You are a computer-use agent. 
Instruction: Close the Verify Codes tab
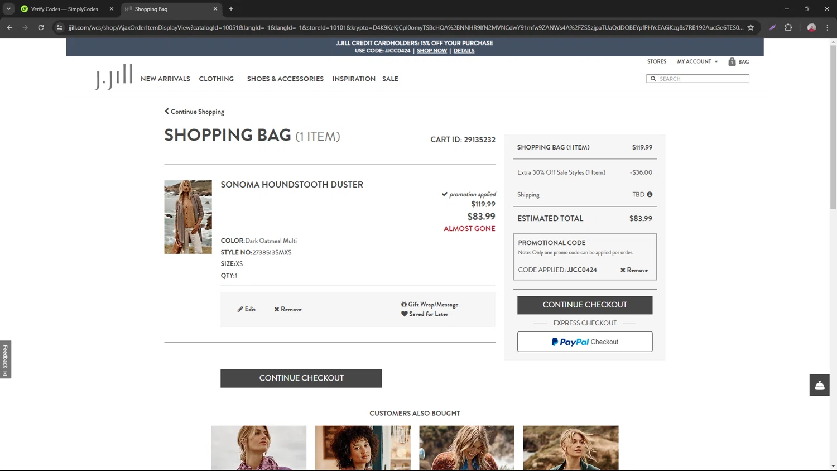click(x=111, y=9)
